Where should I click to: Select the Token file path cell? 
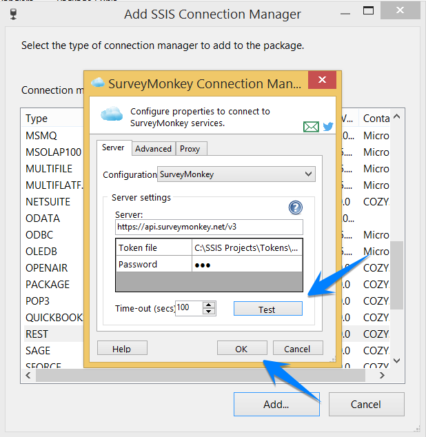(247, 247)
